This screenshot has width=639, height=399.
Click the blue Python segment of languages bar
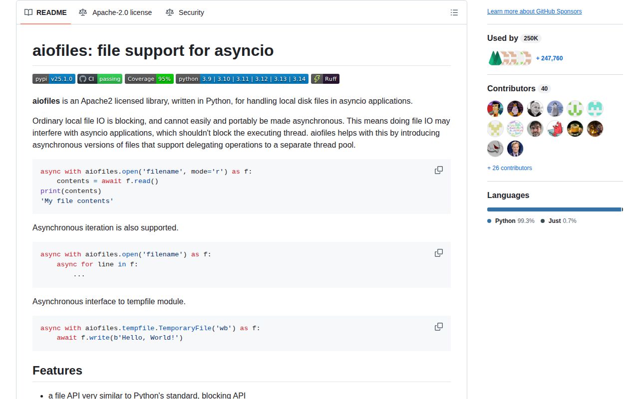point(554,209)
